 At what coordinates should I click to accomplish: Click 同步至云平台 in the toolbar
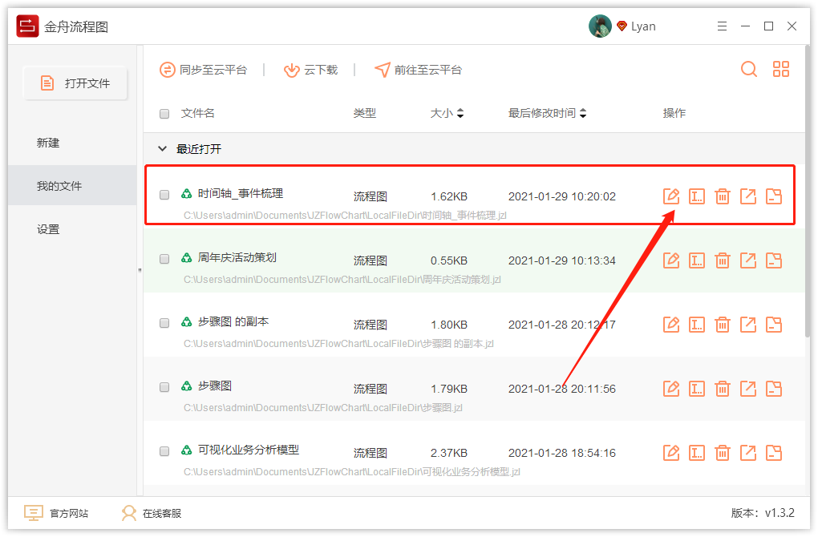pos(203,70)
